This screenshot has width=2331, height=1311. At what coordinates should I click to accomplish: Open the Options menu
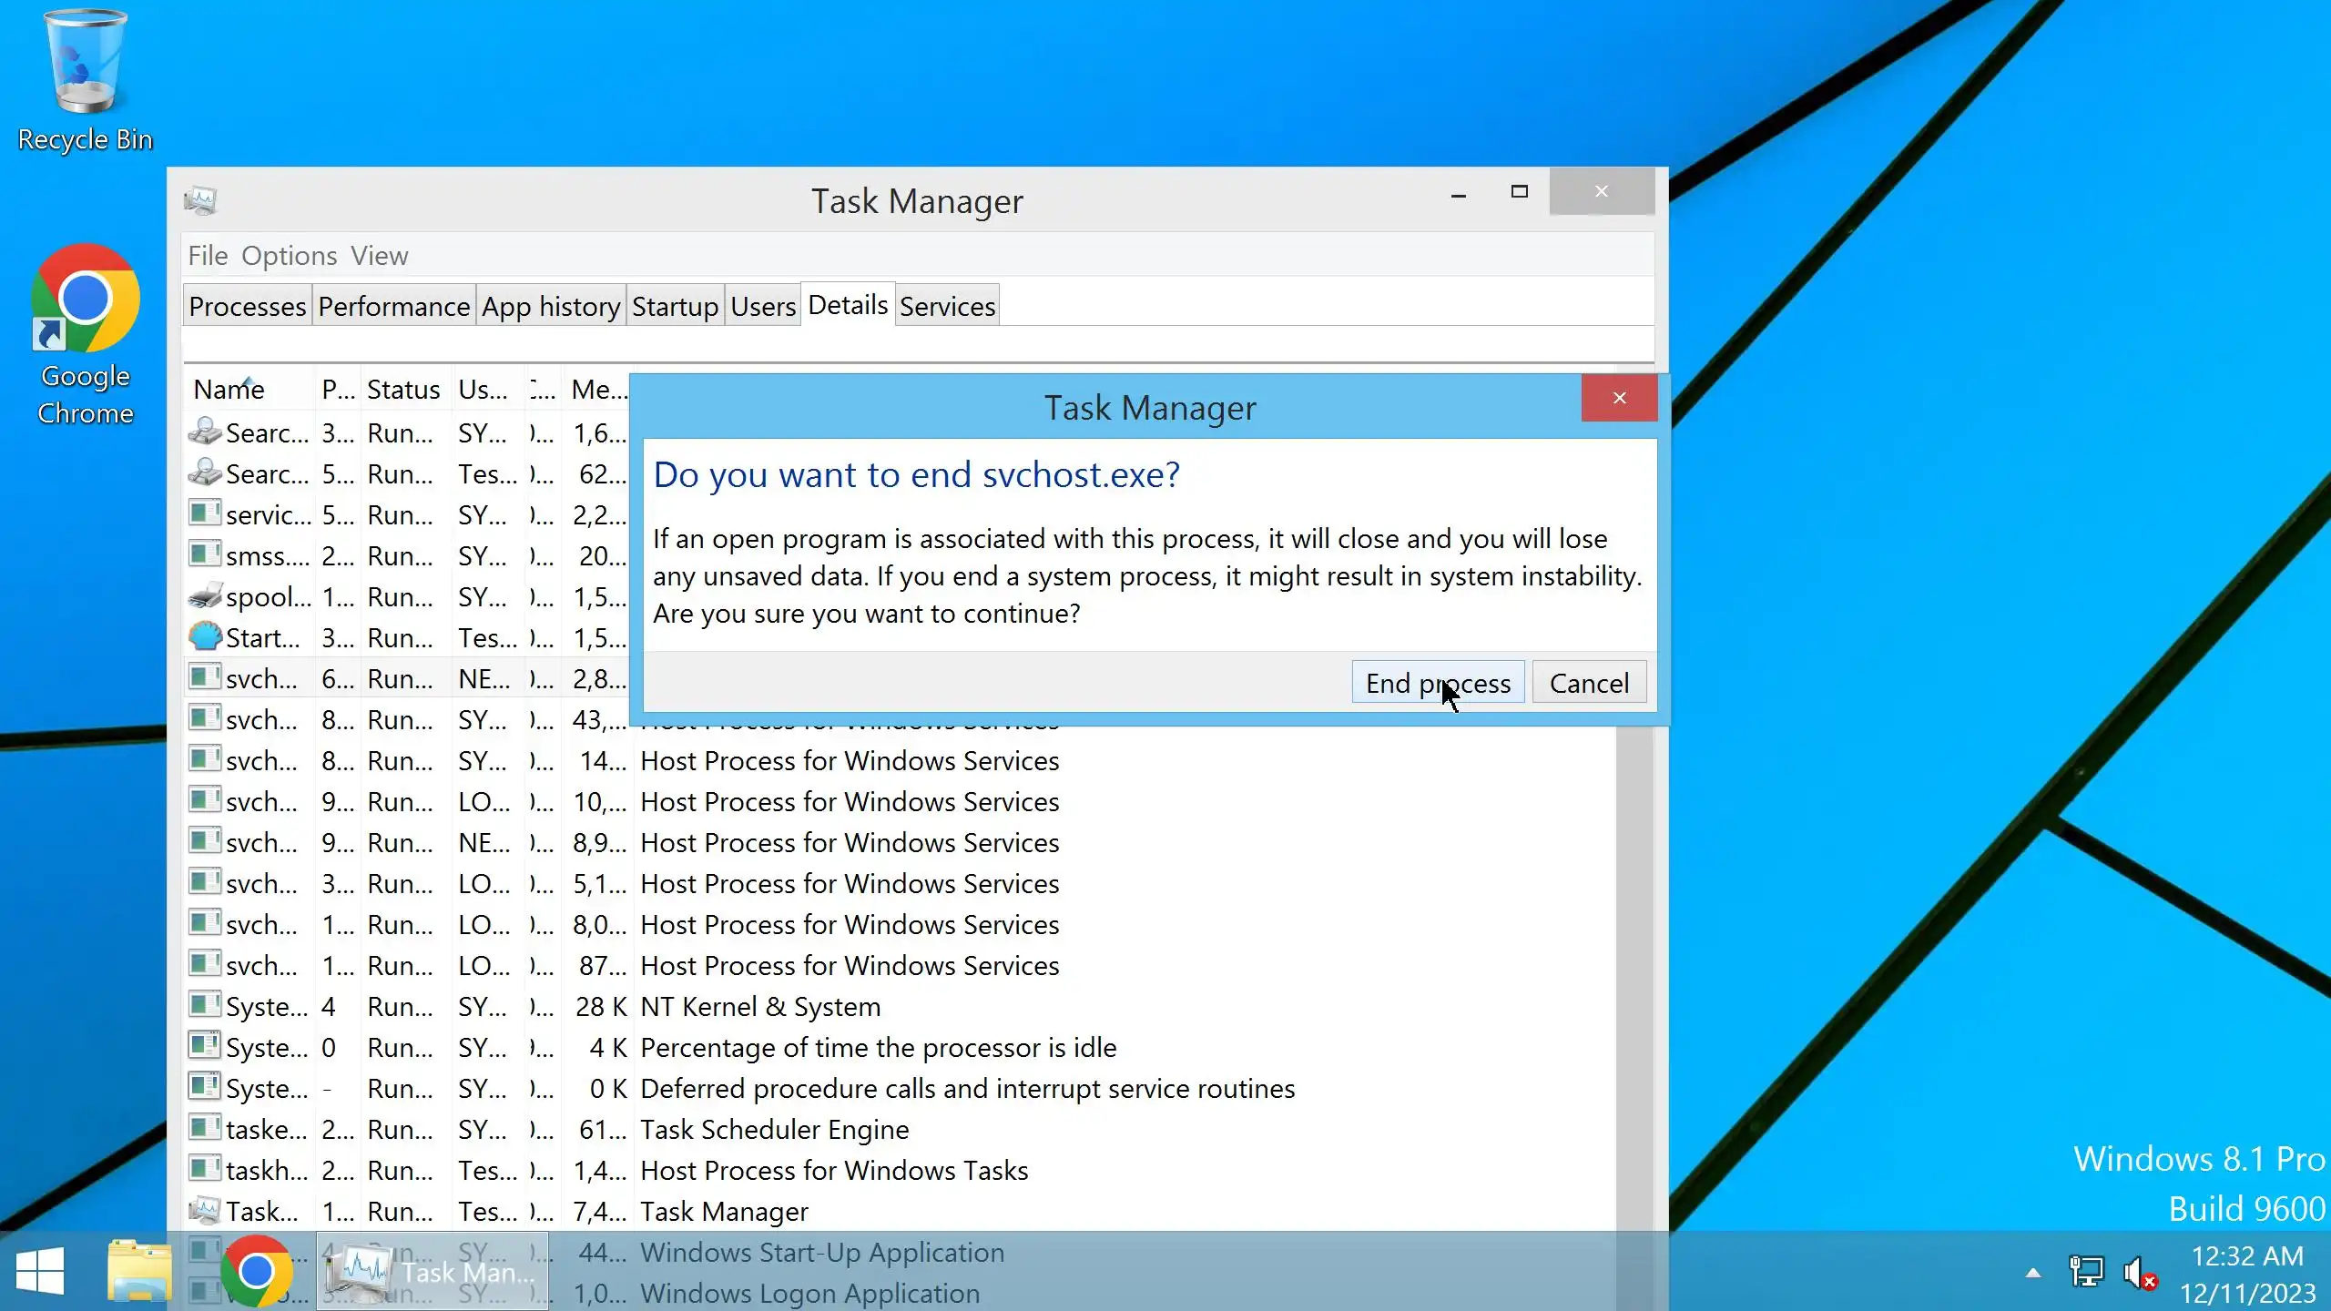point(289,256)
